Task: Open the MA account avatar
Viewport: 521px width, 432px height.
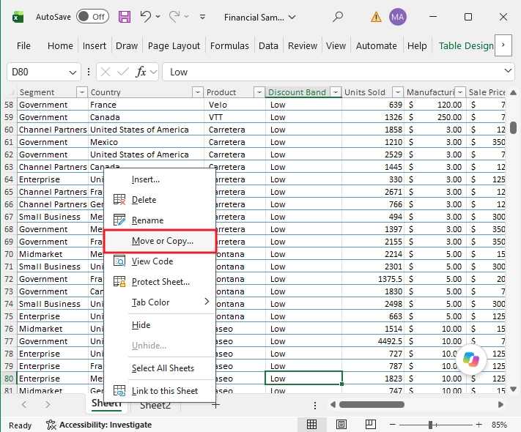Action: click(397, 17)
